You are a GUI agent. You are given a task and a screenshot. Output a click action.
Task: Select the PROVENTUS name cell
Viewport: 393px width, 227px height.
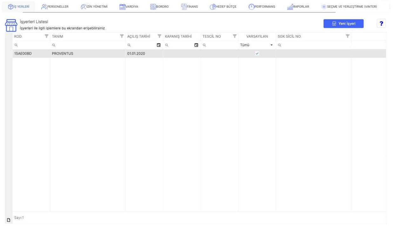point(88,53)
